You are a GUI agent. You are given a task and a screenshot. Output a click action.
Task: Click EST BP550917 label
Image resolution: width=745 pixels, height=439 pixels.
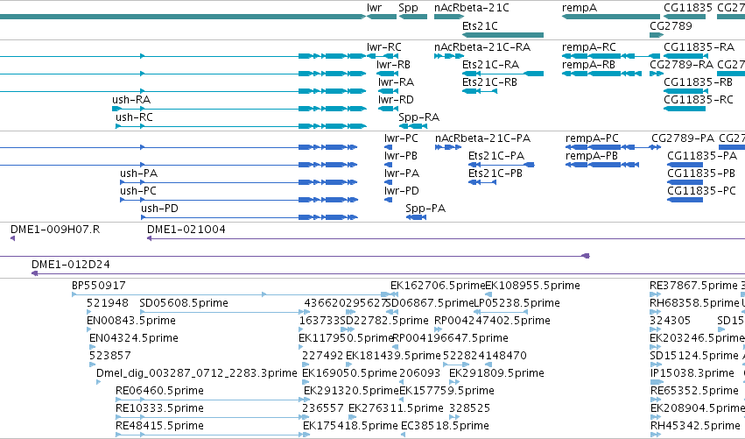coord(99,286)
